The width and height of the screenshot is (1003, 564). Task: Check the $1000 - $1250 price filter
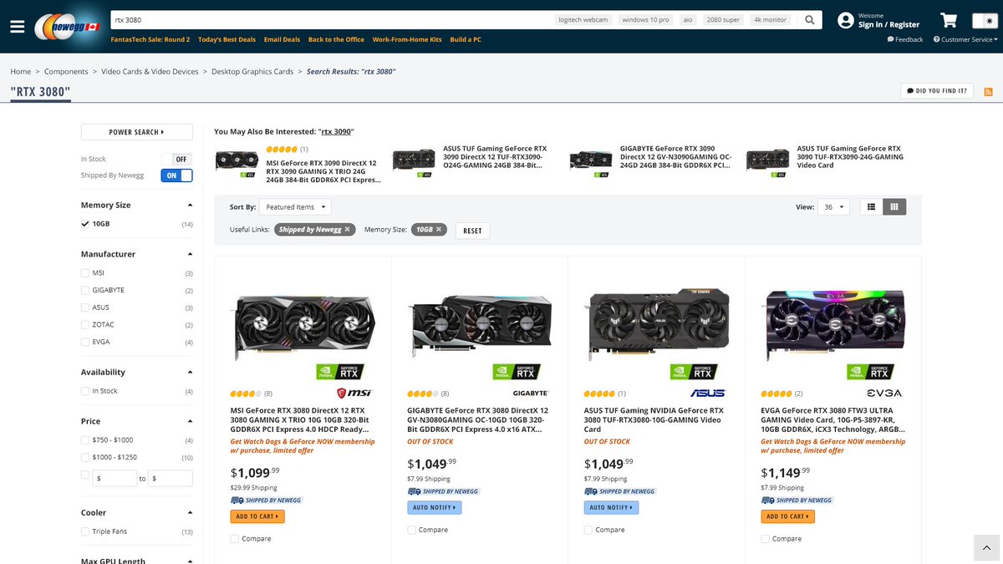pyautogui.click(x=85, y=457)
